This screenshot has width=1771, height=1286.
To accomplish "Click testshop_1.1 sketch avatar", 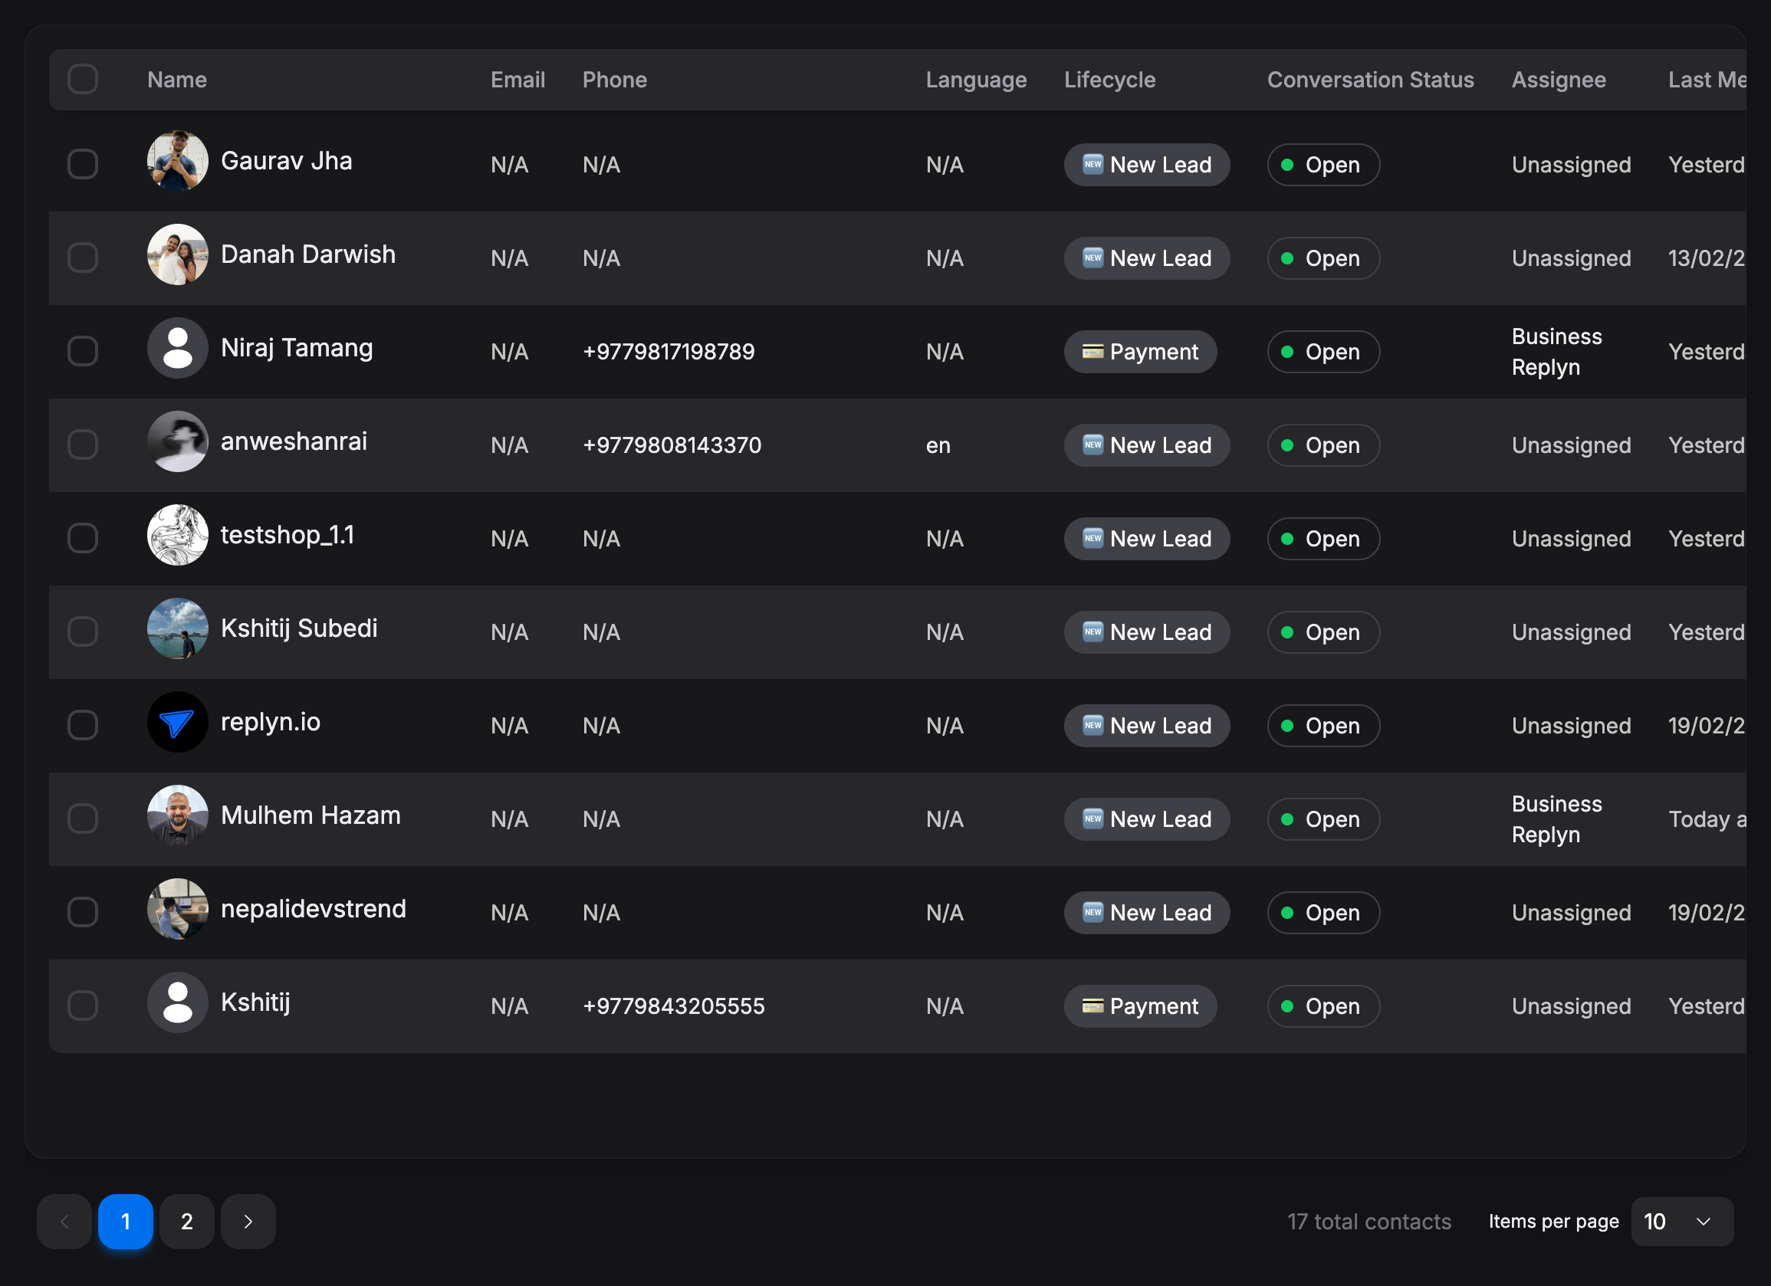I will (x=177, y=535).
